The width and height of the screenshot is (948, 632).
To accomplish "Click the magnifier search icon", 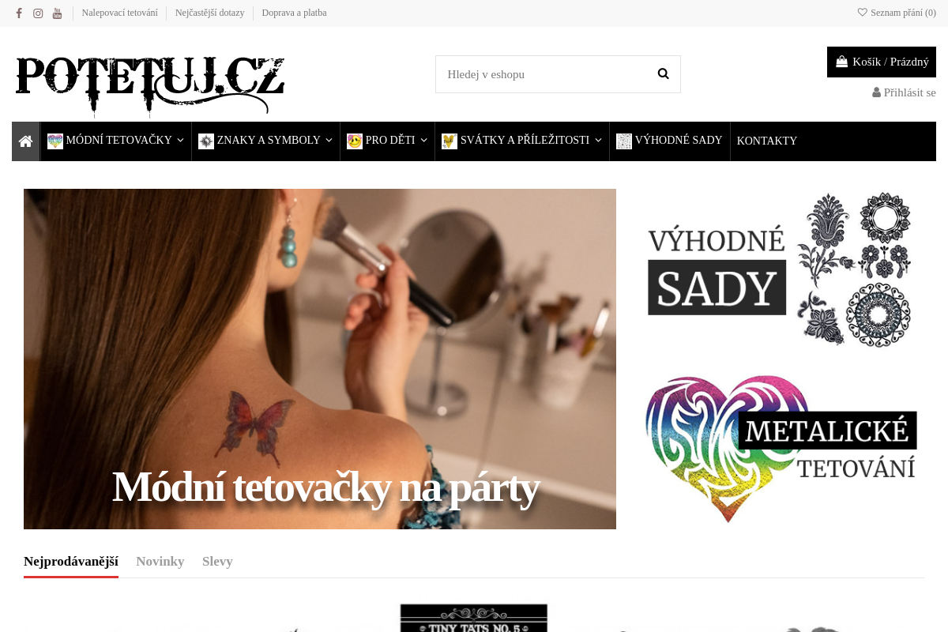I will [x=663, y=73].
